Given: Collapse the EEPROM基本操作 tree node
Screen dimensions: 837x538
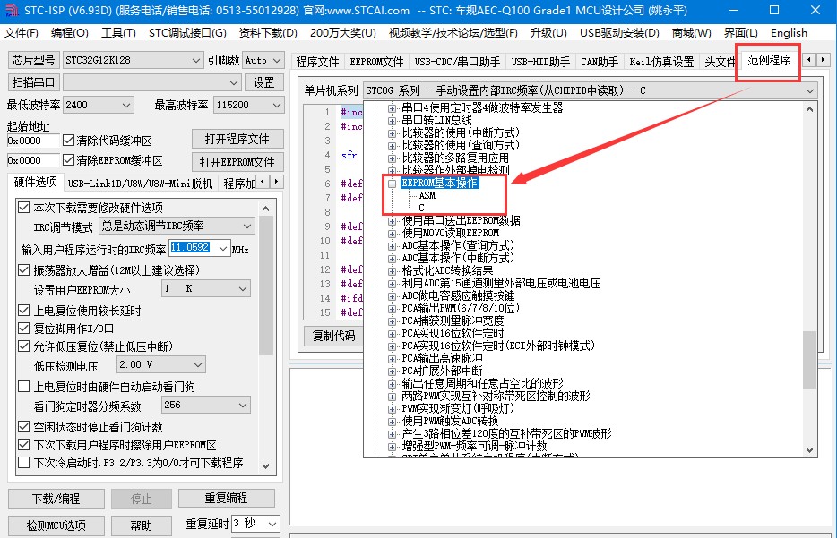Looking at the screenshot, I should [x=392, y=184].
